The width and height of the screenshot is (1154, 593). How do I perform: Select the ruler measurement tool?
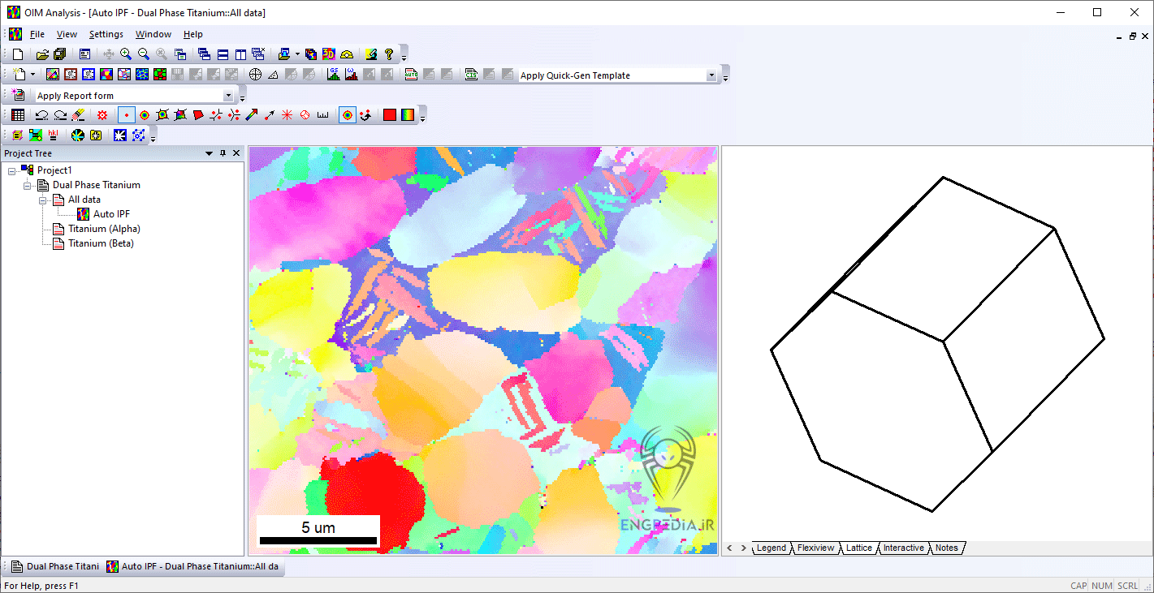(x=322, y=115)
